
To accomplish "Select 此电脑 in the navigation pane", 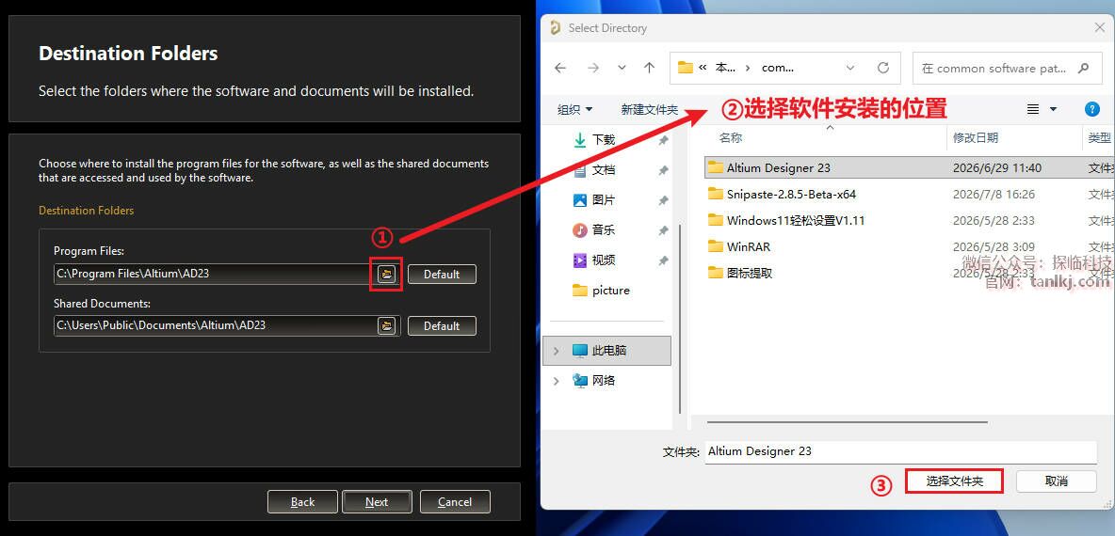I will click(x=608, y=351).
